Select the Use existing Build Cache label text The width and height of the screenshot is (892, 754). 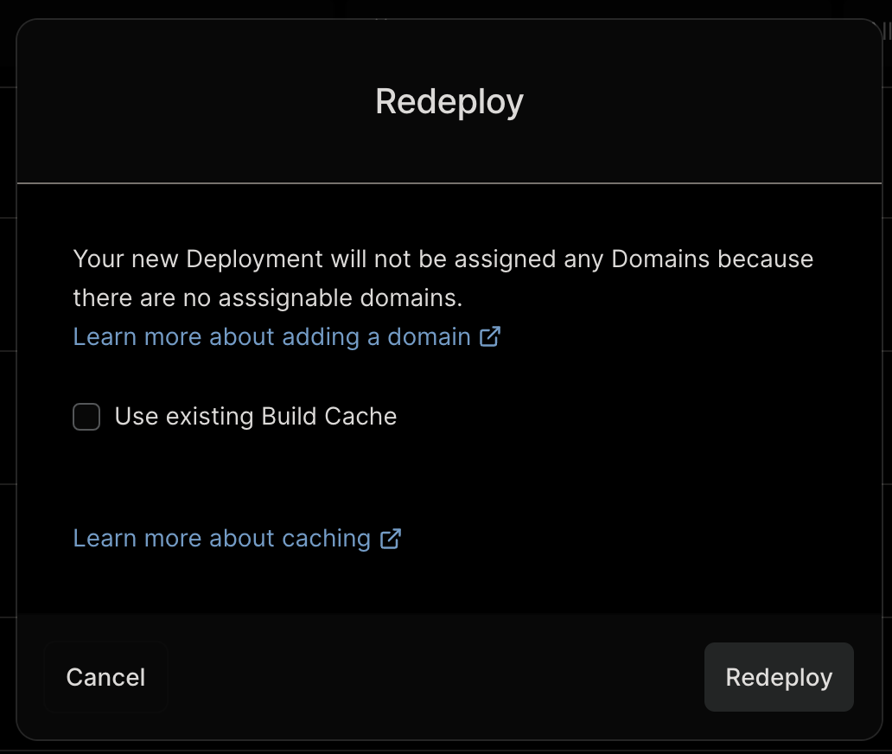(256, 417)
